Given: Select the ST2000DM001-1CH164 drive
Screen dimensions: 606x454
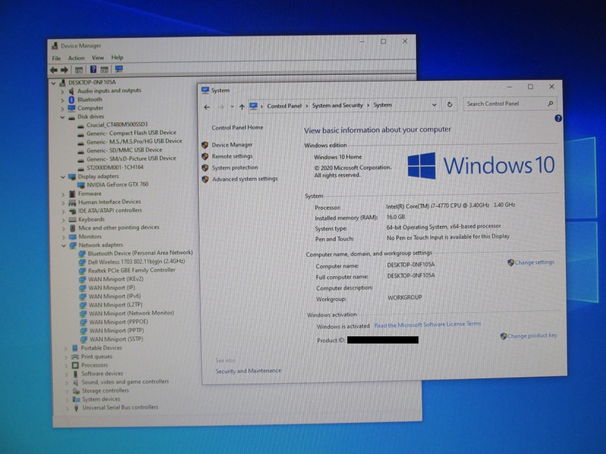Looking at the screenshot, I should tap(115, 167).
